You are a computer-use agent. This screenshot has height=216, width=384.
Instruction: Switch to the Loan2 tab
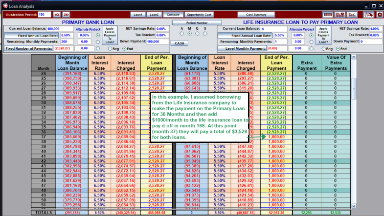pyautogui.click(x=154, y=15)
